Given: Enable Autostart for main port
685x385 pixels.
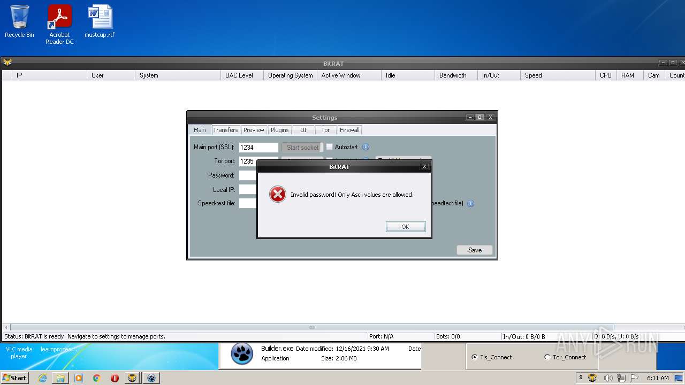Looking at the screenshot, I should tap(330, 147).
